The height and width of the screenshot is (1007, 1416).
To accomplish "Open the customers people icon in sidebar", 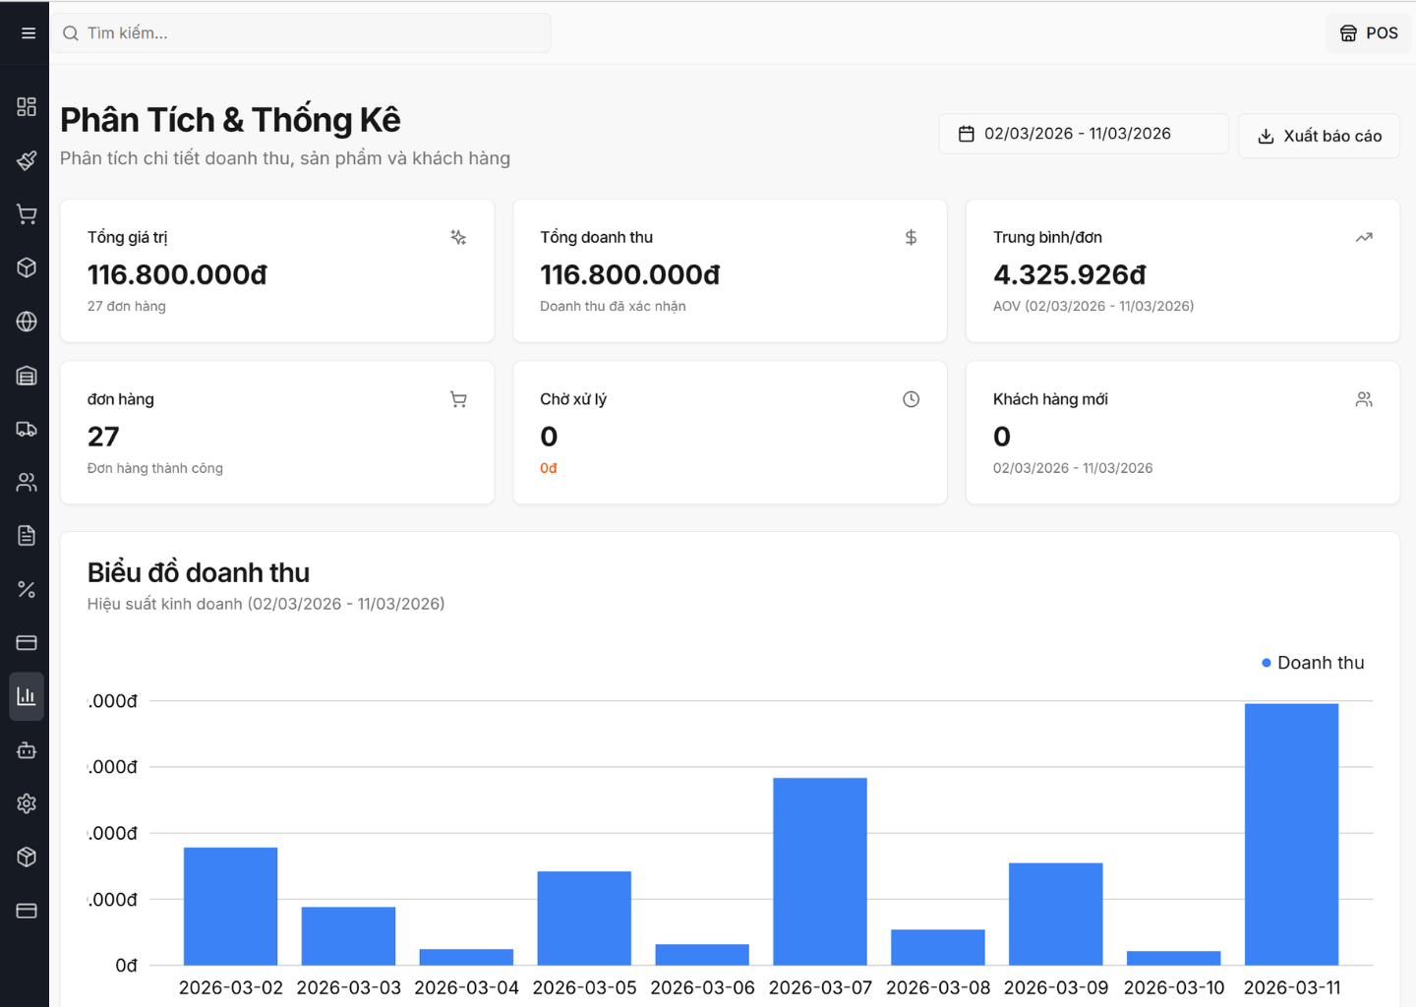I will click(x=27, y=482).
